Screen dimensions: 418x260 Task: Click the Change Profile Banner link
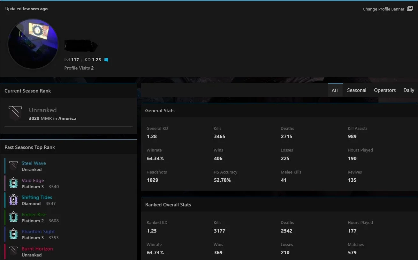(x=384, y=9)
